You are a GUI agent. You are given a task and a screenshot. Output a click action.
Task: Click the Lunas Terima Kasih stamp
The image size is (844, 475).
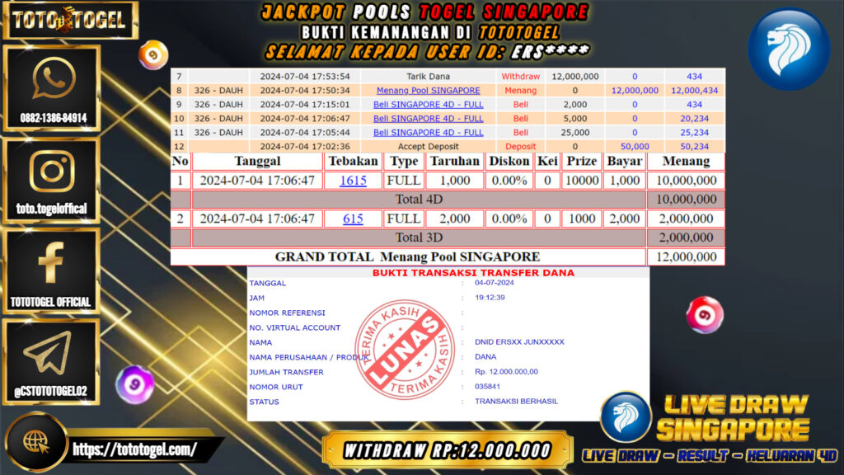(405, 350)
